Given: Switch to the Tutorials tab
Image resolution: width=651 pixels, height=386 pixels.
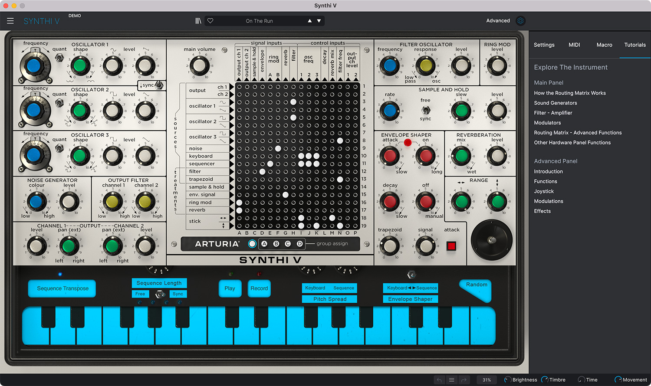Looking at the screenshot, I should [635, 45].
